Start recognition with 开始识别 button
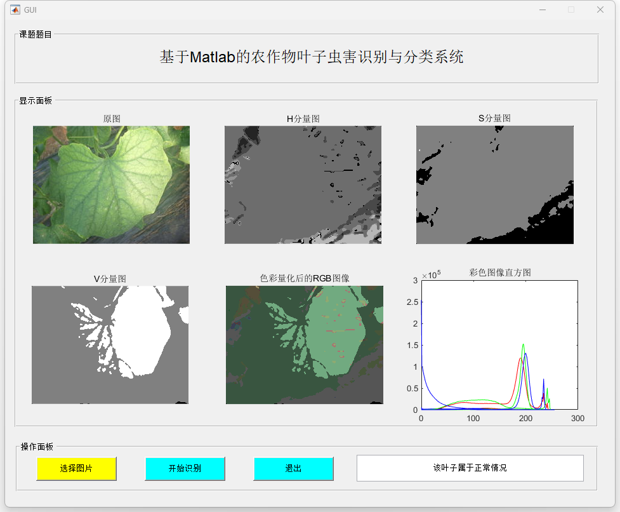The height and width of the screenshot is (512, 620). click(185, 468)
